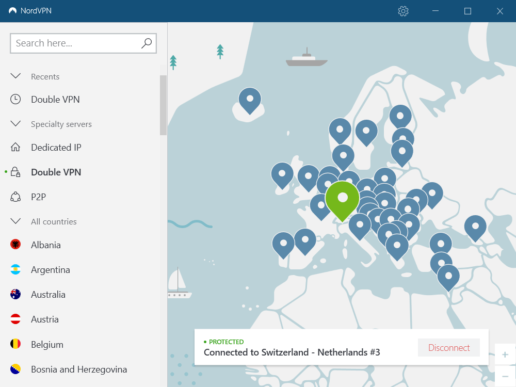Click the P2P sharing icon
516x387 pixels.
[15, 197]
